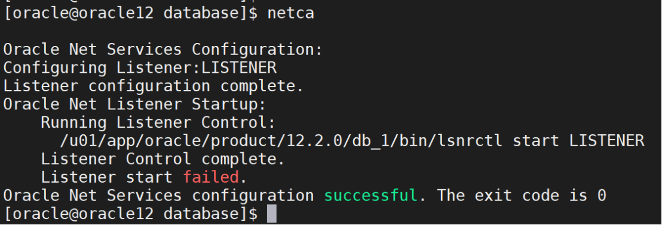This screenshot has width=662, height=225.
Task: Click the terminal cursor block at prompt
Action: click(x=272, y=214)
